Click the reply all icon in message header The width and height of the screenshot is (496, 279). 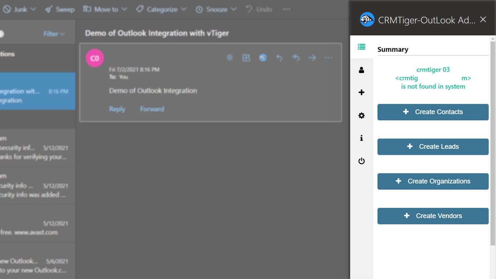click(x=296, y=57)
